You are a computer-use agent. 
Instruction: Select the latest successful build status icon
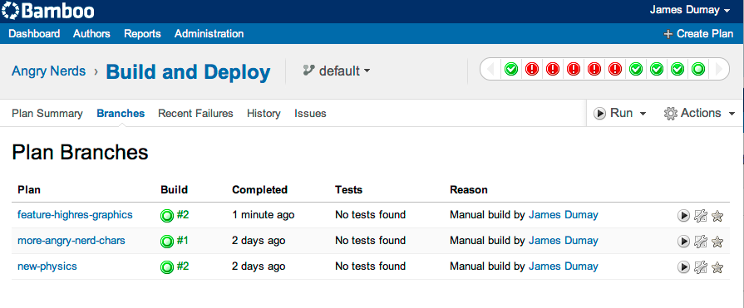point(698,70)
